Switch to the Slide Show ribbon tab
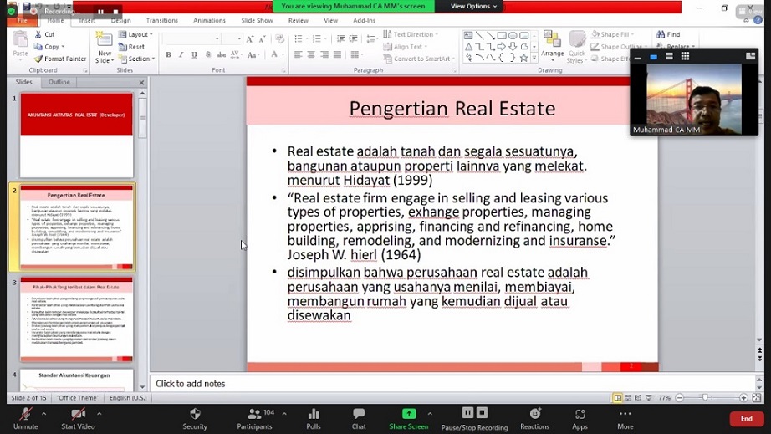 pos(257,20)
